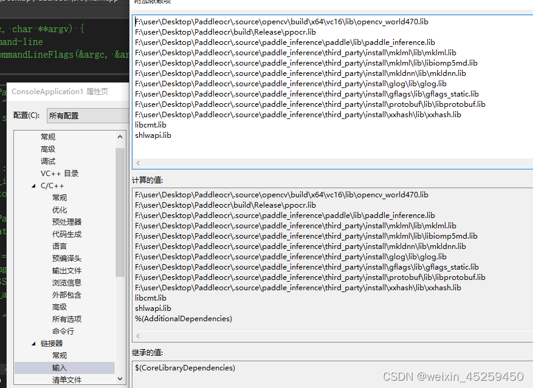Click ConsoleApplication1 属性页 dialog title

click(x=60, y=92)
